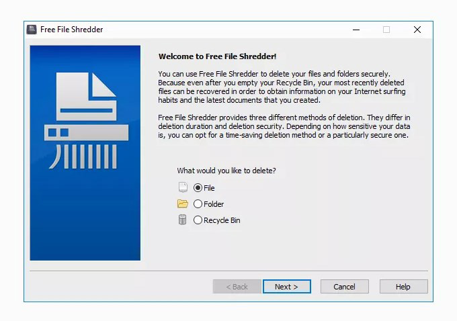The width and height of the screenshot is (457, 321).
Task: Open Help for Free File Shredder
Action: pos(404,287)
